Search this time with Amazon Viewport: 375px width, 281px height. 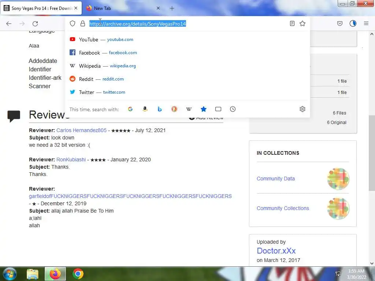[x=145, y=109]
